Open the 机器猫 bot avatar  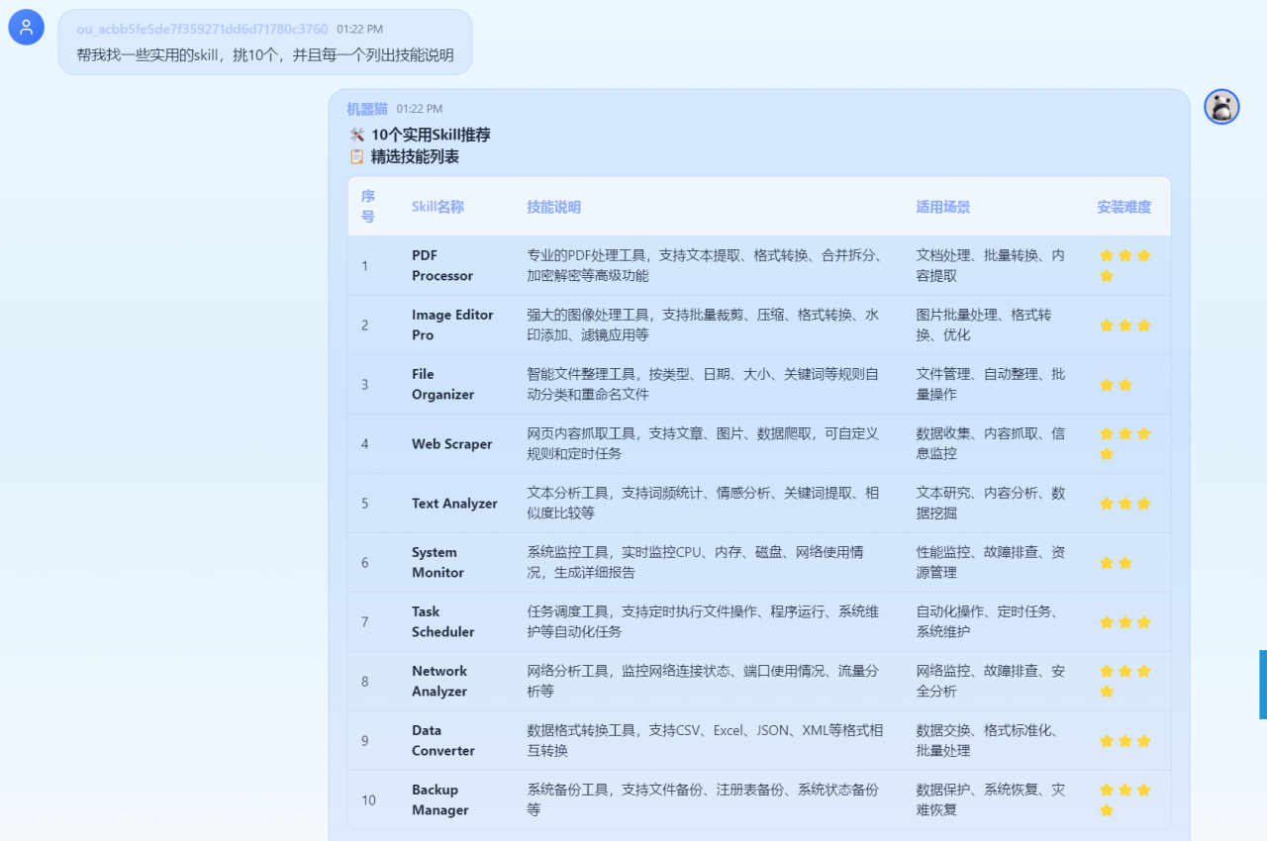[1221, 106]
